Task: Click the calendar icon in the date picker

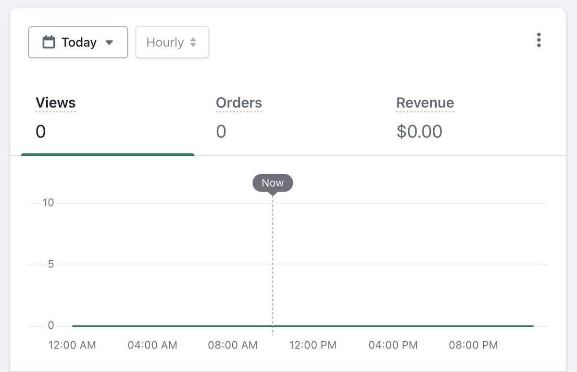Action: (x=48, y=42)
